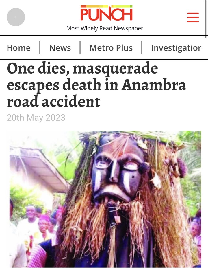Click 'road accident' in the headline
This screenshot has height=268, width=208.
point(53,101)
